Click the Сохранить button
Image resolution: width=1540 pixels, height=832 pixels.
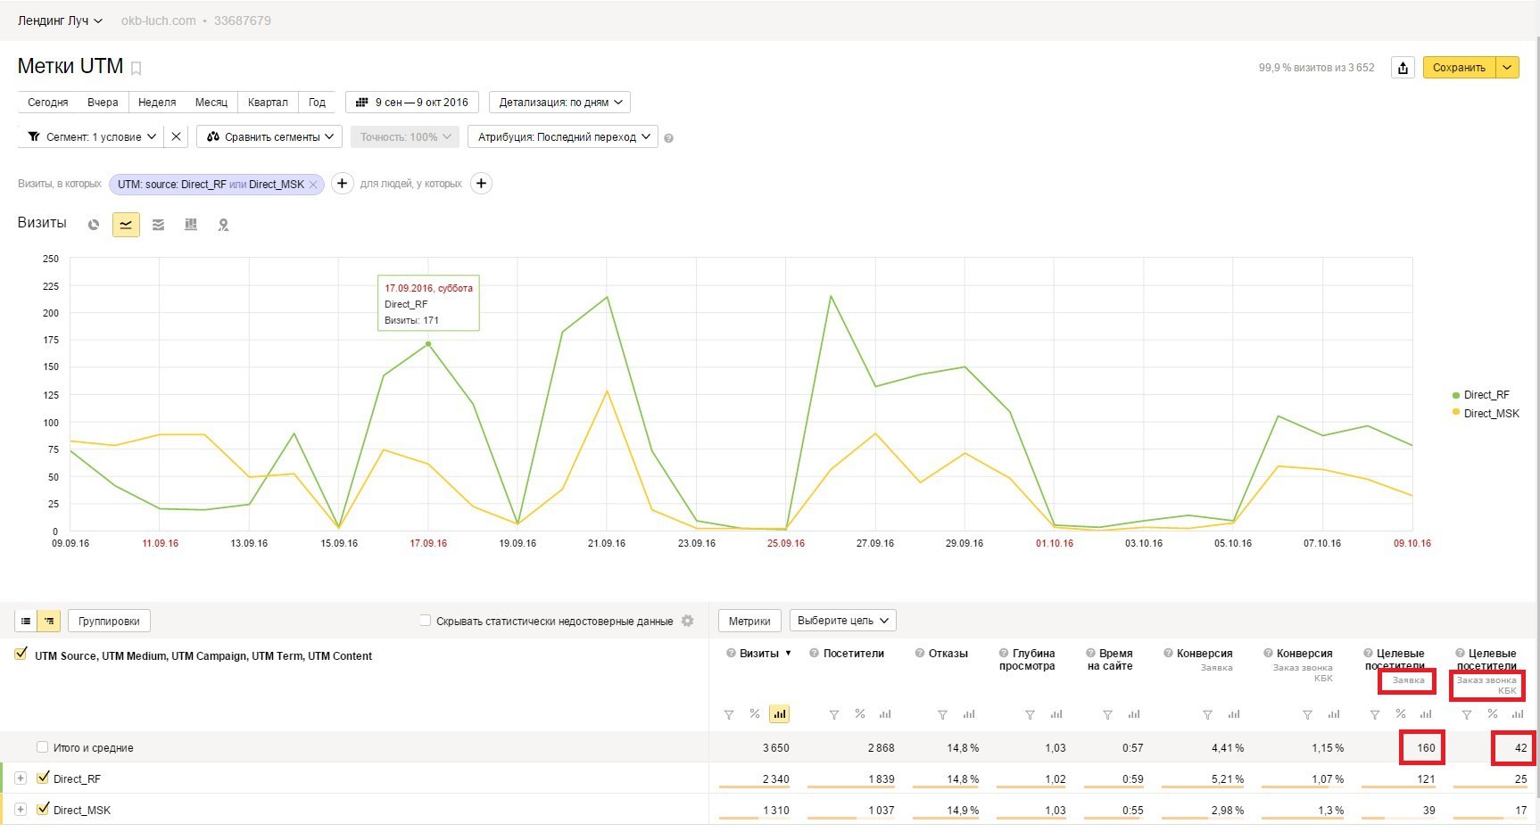click(x=1459, y=68)
